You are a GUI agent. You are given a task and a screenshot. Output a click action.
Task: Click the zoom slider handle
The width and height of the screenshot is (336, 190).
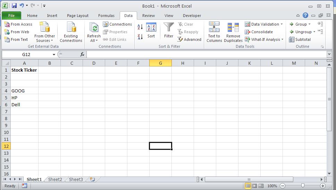point(303,186)
